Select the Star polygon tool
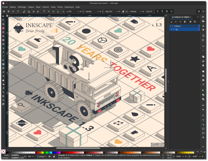This screenshot has height=161, width=208. pos(3,36)
